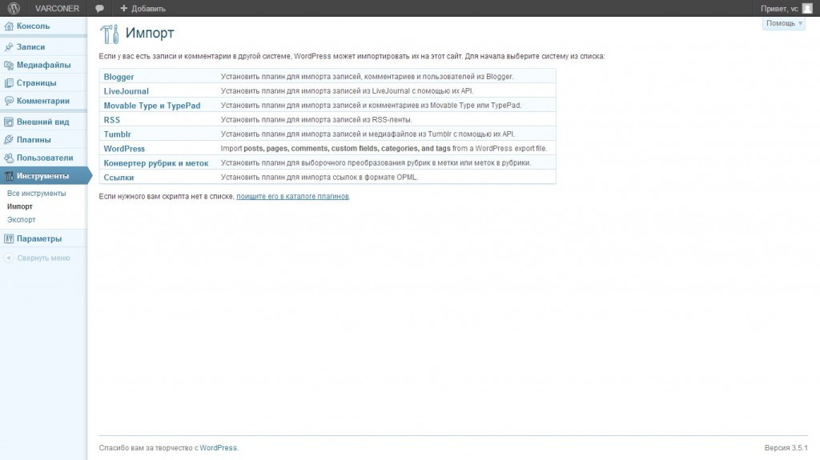Open the Комментарии sidebar menu item
Screen dimensions: 820x460
tap(43, 101)
